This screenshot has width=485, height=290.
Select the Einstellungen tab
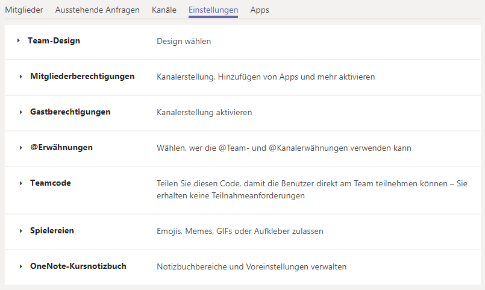tap(213, 10)
